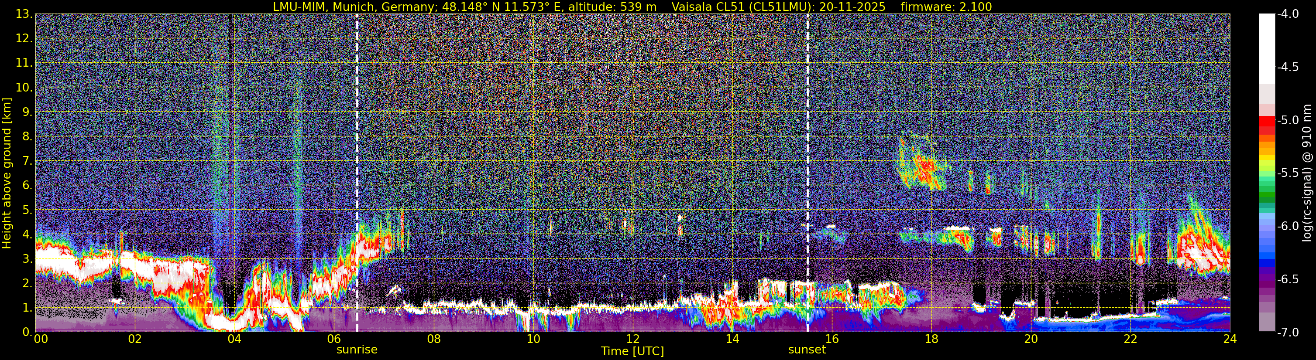The height and width of the screenshot is (360, 1316).
Task: Click the 'Time [UTC]' axis label
Action: click(632, 351)
